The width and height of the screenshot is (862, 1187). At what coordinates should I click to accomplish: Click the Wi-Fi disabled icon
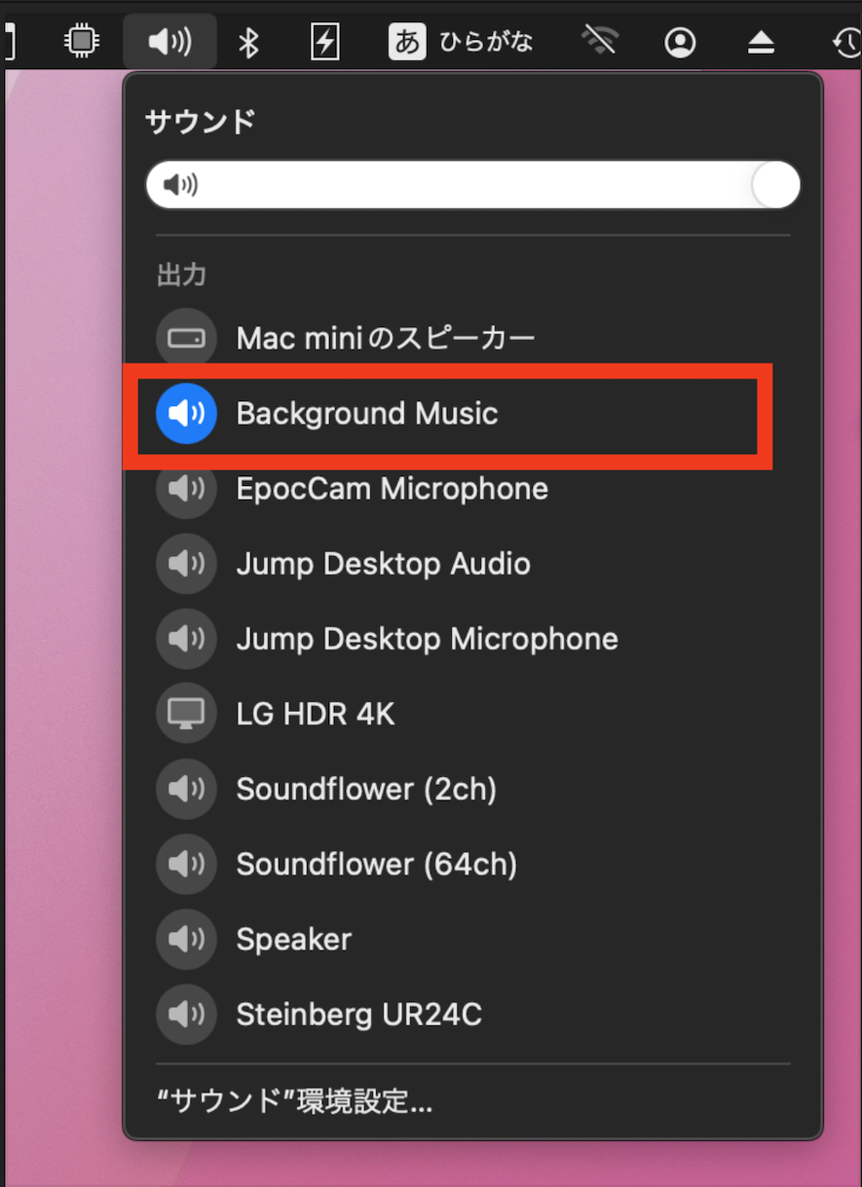601,42
